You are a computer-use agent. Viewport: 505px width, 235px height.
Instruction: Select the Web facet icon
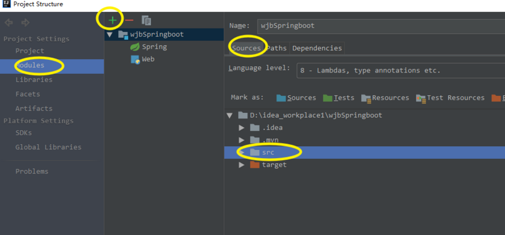(x=135, y=59)
